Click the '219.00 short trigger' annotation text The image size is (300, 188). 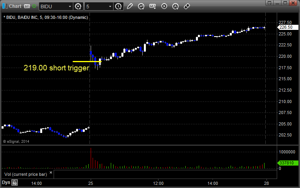click(x=56, y=68)
